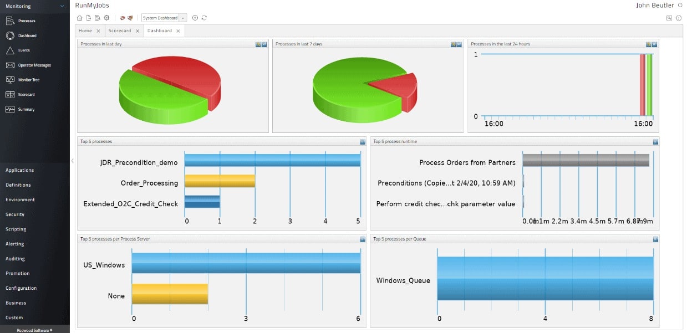Screen dimensions: 687x333
Task: Click window icon on Processes in last day panel
Action: click(x=264, y=44)
